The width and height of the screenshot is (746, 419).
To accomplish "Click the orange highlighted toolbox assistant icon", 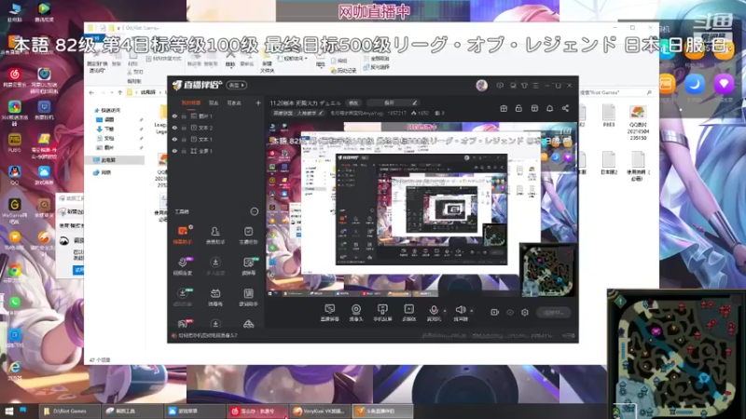I will coord(182,231).
